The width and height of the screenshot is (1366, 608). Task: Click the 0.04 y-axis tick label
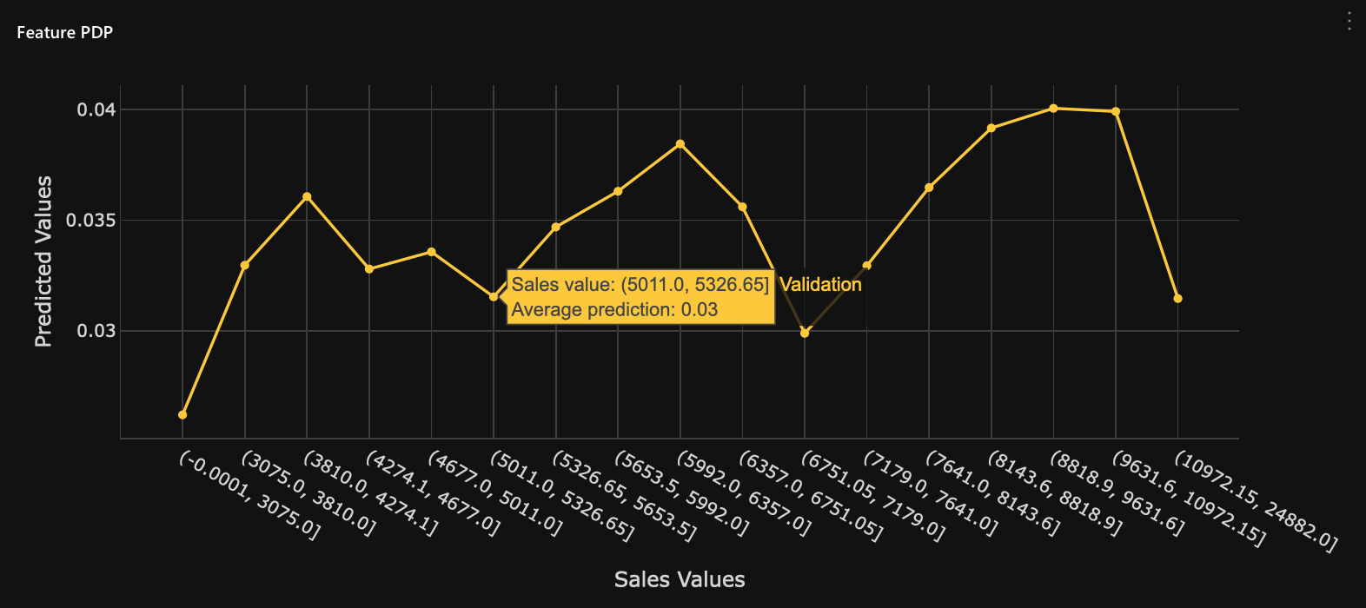pyautogui.click(x=96, y=109)
